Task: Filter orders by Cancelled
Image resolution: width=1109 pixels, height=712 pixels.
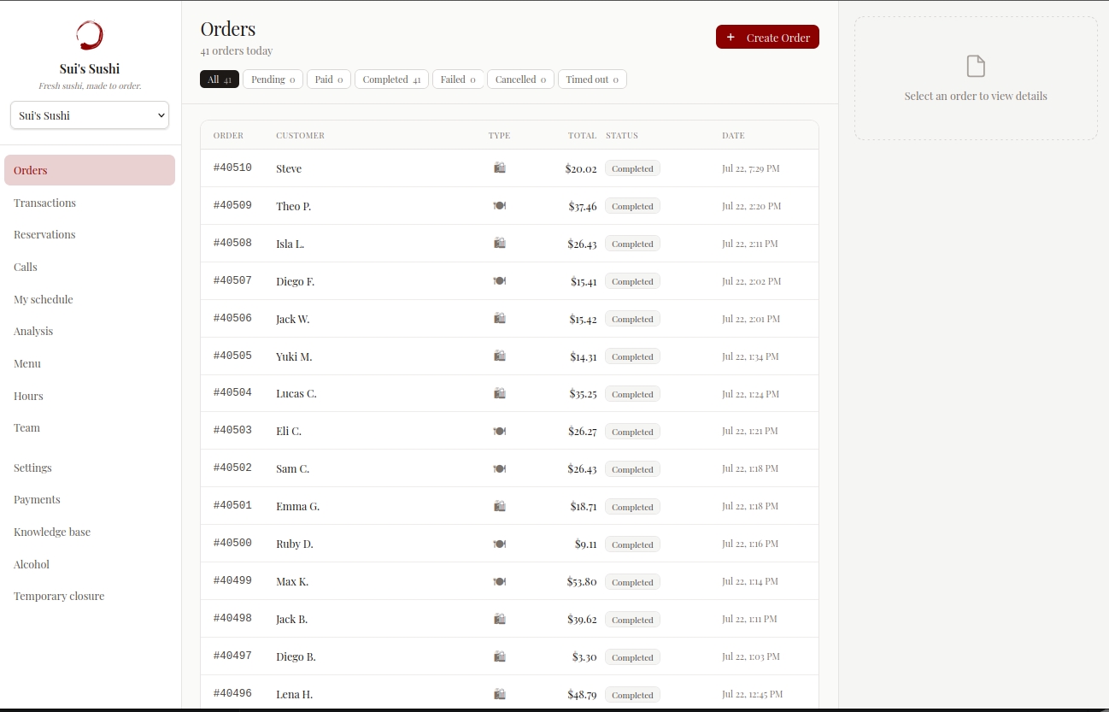Action: 520,79
